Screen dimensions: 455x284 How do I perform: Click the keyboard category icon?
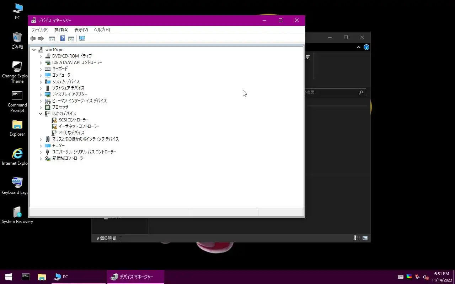[48, 69]
